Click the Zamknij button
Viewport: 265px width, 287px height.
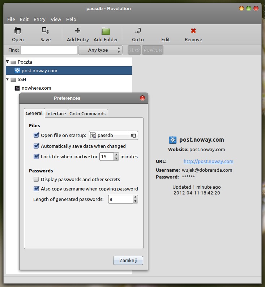[128, 260]
